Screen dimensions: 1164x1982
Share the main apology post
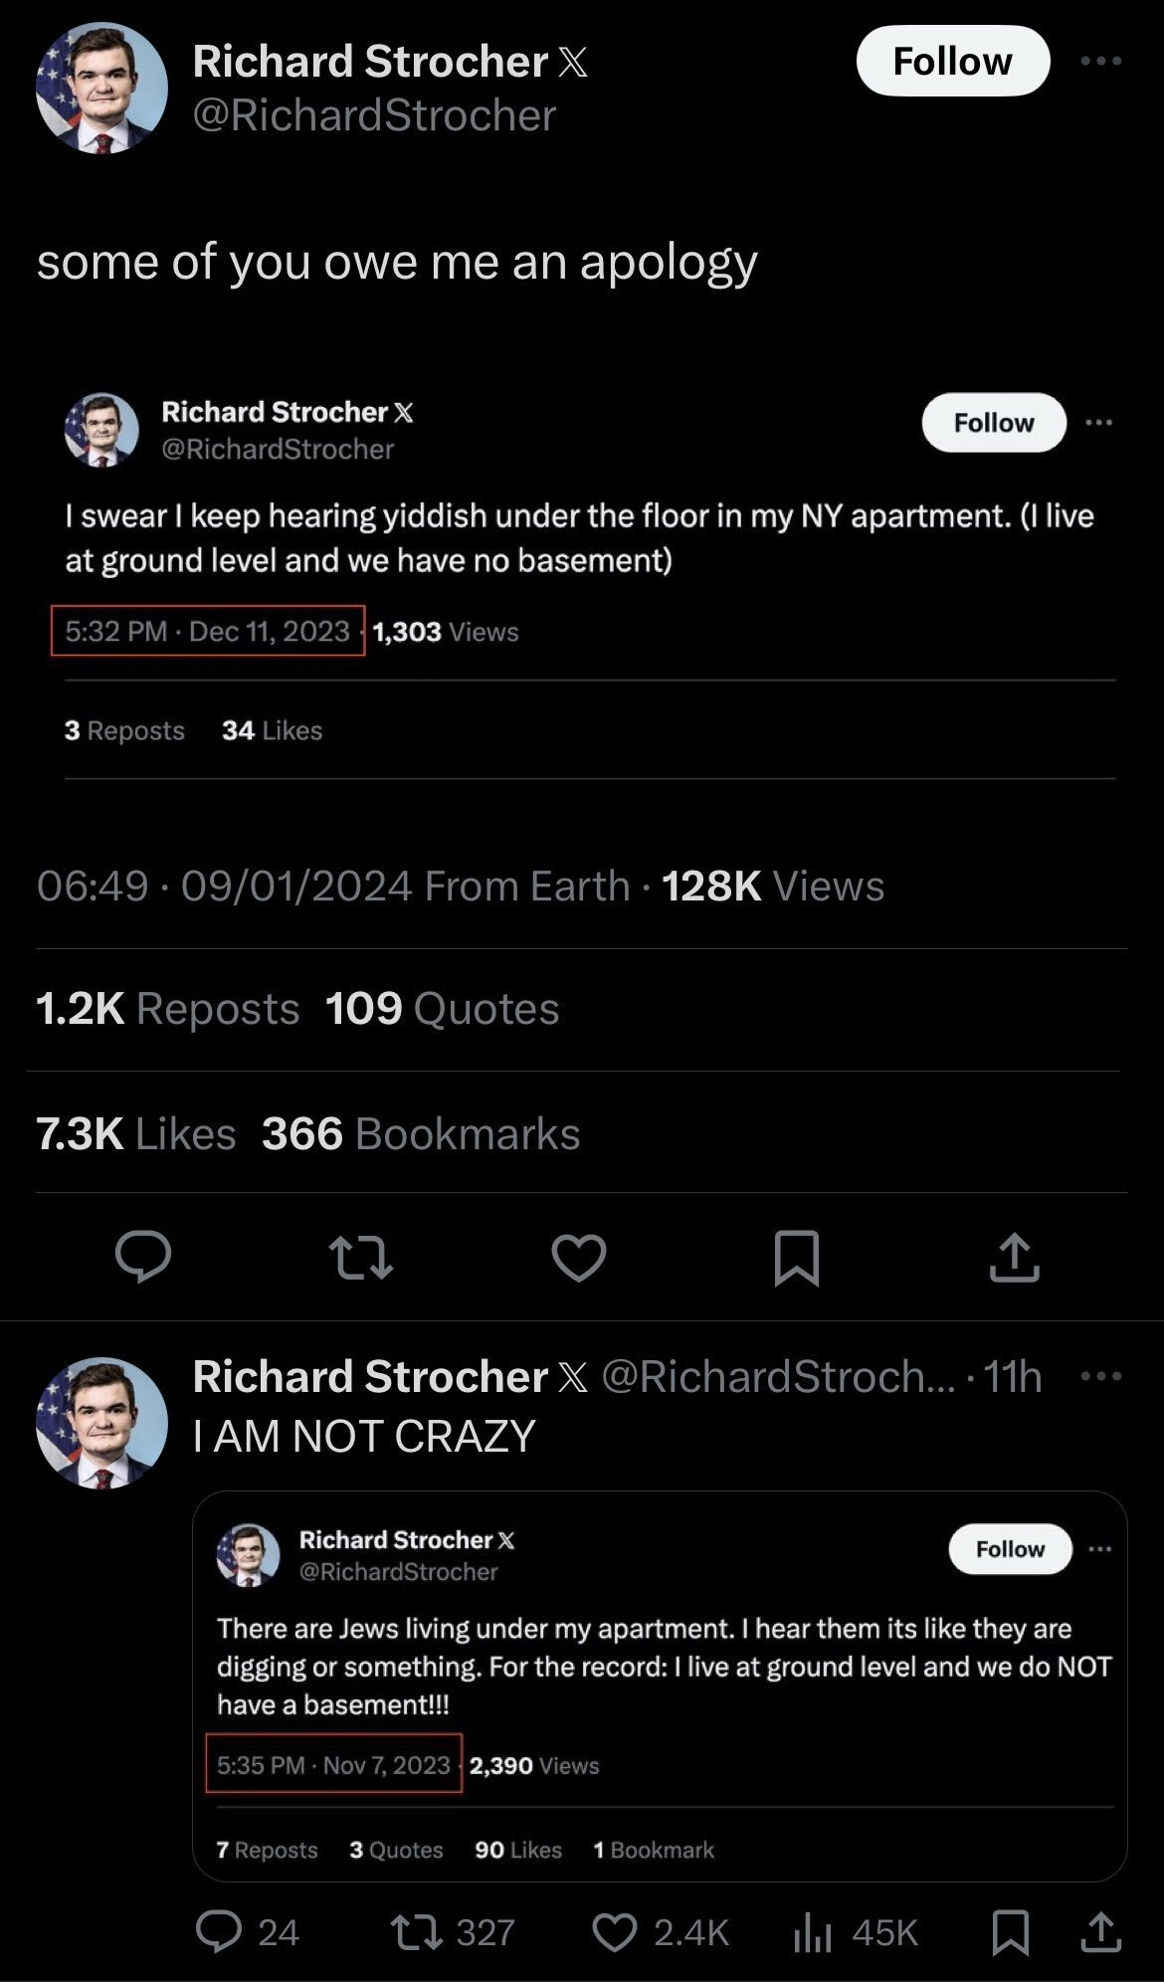click(1014, 1256)
